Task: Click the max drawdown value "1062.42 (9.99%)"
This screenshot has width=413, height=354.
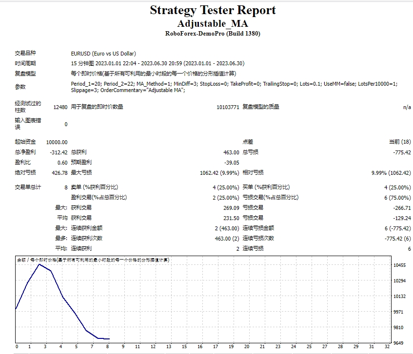Action: pyautogui.click(x=220, y=173)
